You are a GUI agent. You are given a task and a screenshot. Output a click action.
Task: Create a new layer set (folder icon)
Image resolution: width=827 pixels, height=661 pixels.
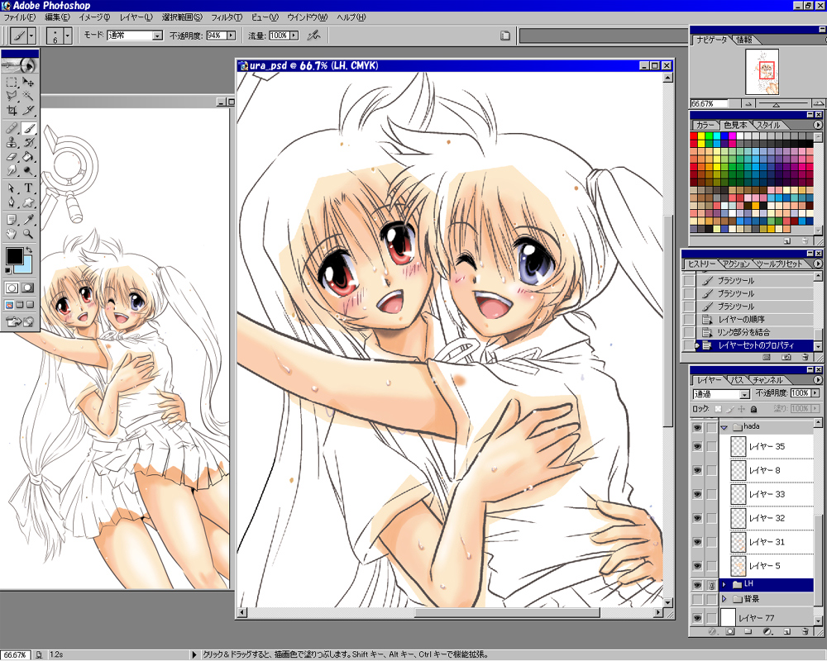coord(748,631)
